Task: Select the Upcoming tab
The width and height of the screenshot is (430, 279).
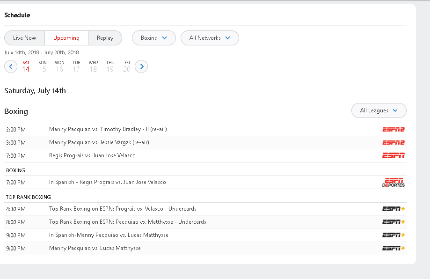Action: click(x=66, y=38)
